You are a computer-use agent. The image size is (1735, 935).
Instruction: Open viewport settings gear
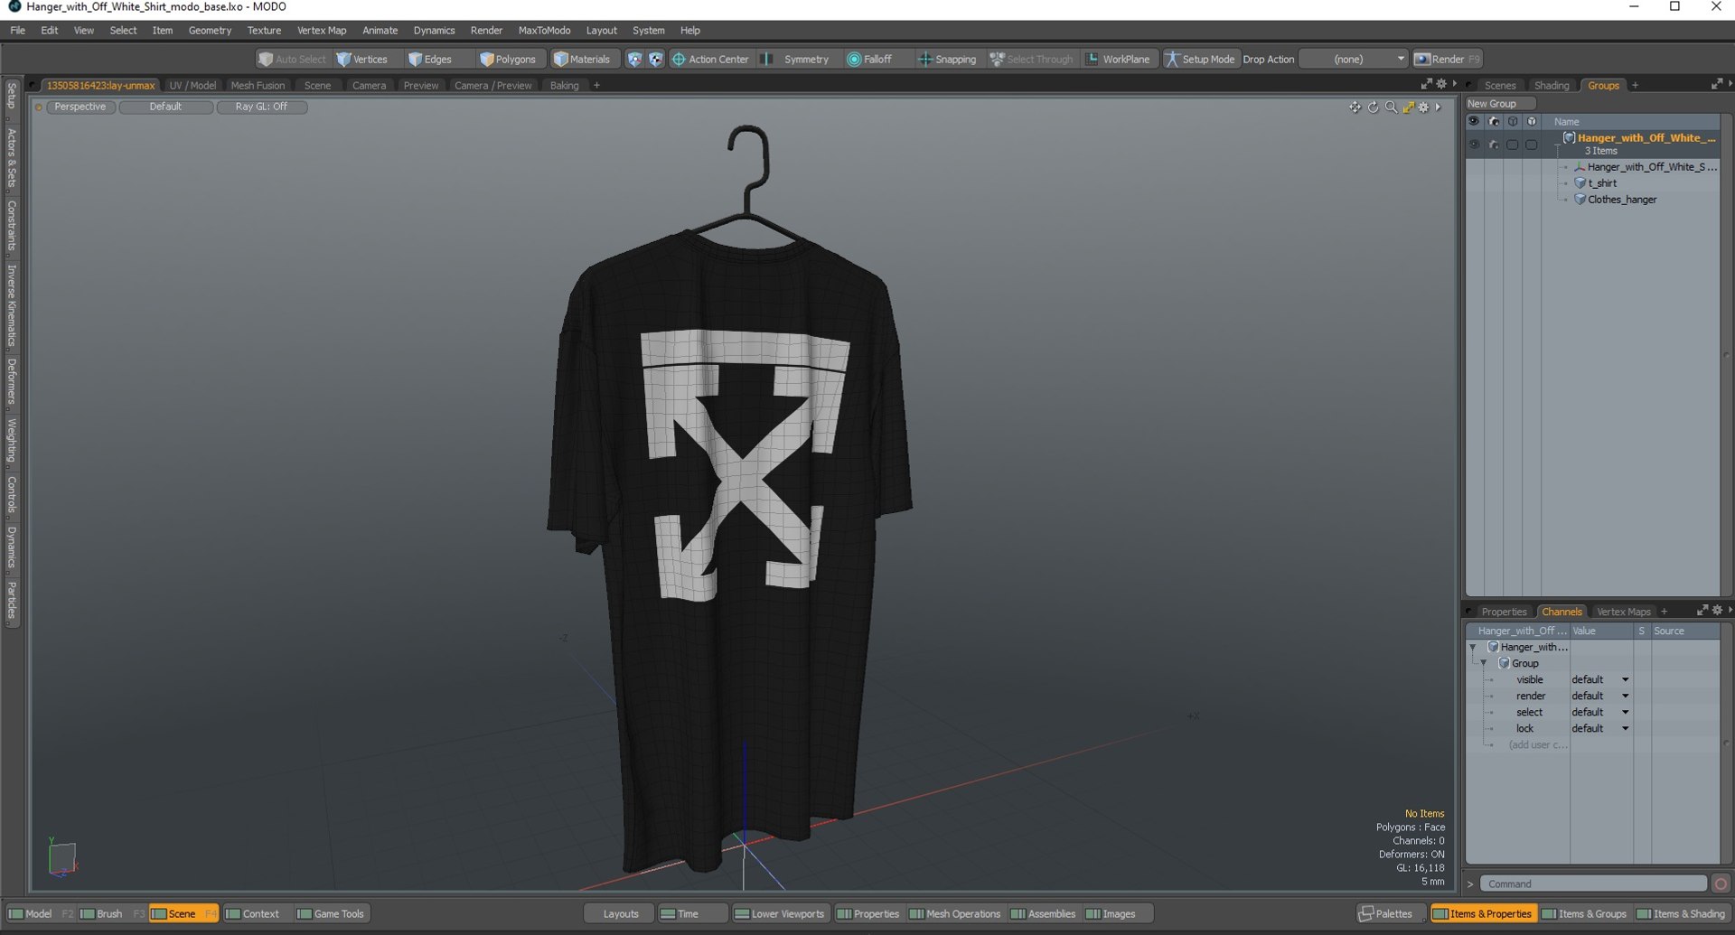point(1424,108)
